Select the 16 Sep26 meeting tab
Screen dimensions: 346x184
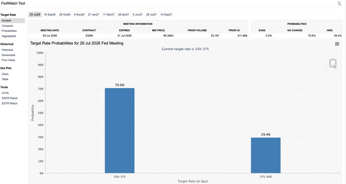click(50, 14)
